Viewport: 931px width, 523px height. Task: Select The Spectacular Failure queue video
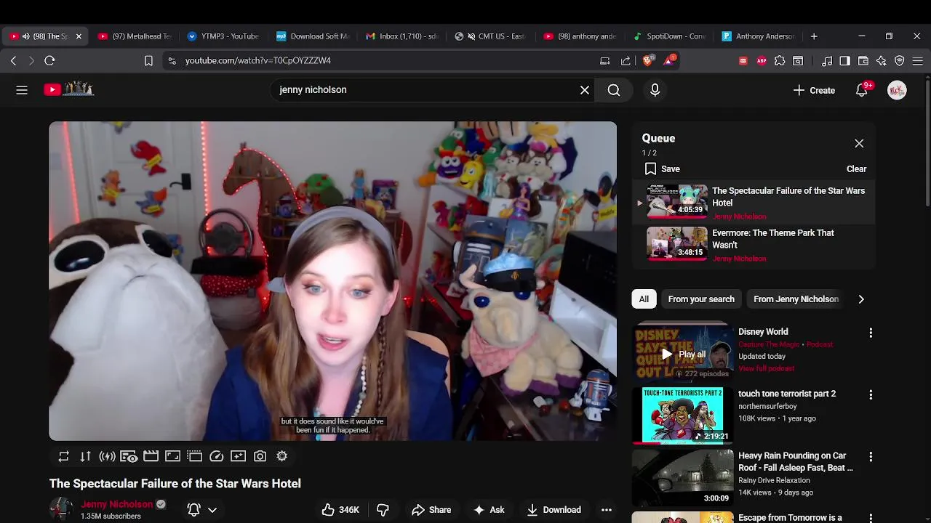click(x=754, y=203)
